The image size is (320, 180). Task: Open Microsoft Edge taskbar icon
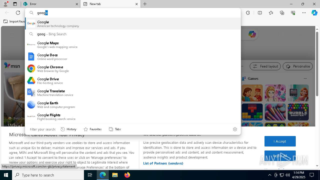(103, 175)
